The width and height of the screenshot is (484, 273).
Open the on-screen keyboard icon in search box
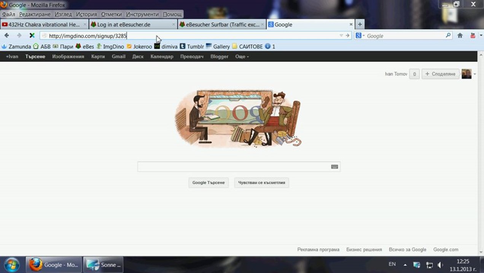[x=334, y=166]
